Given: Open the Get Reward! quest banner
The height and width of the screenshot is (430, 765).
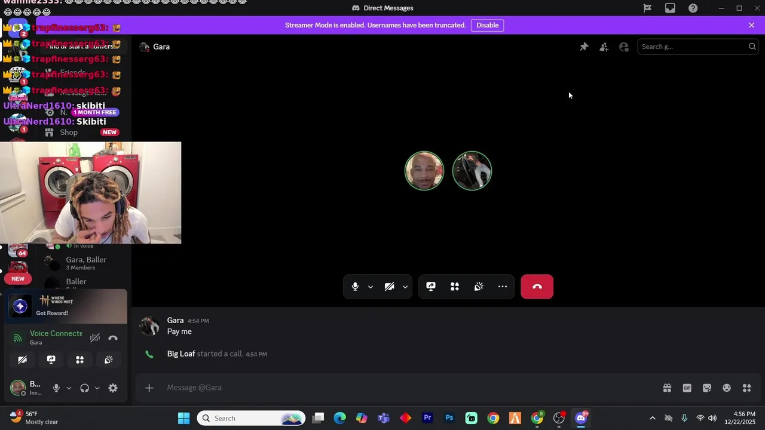Looking at the screenshot, I should (x=66, y=306).
